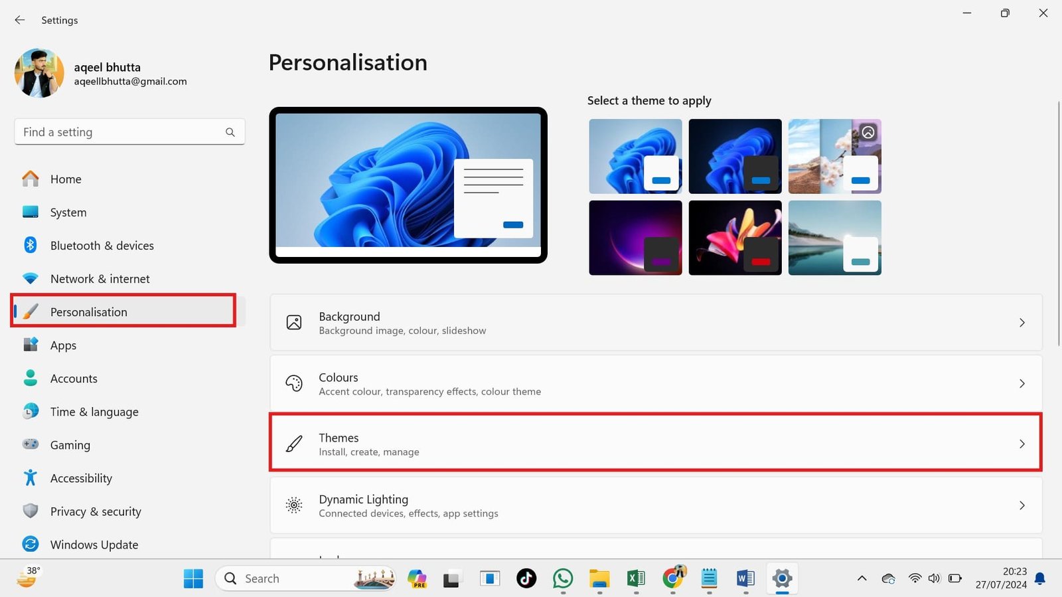
Task: Click the Accounts person icon
Action: 31,378
